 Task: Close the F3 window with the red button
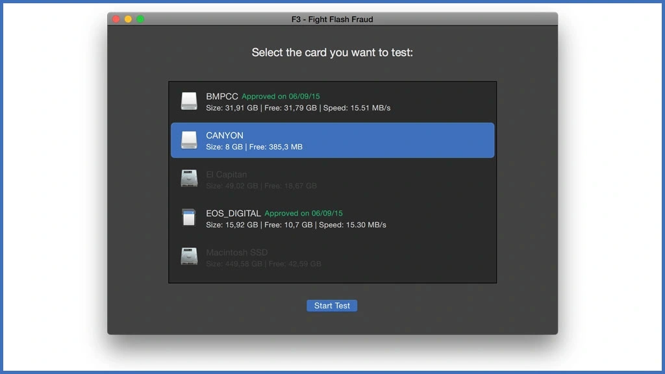click(116, 19)
